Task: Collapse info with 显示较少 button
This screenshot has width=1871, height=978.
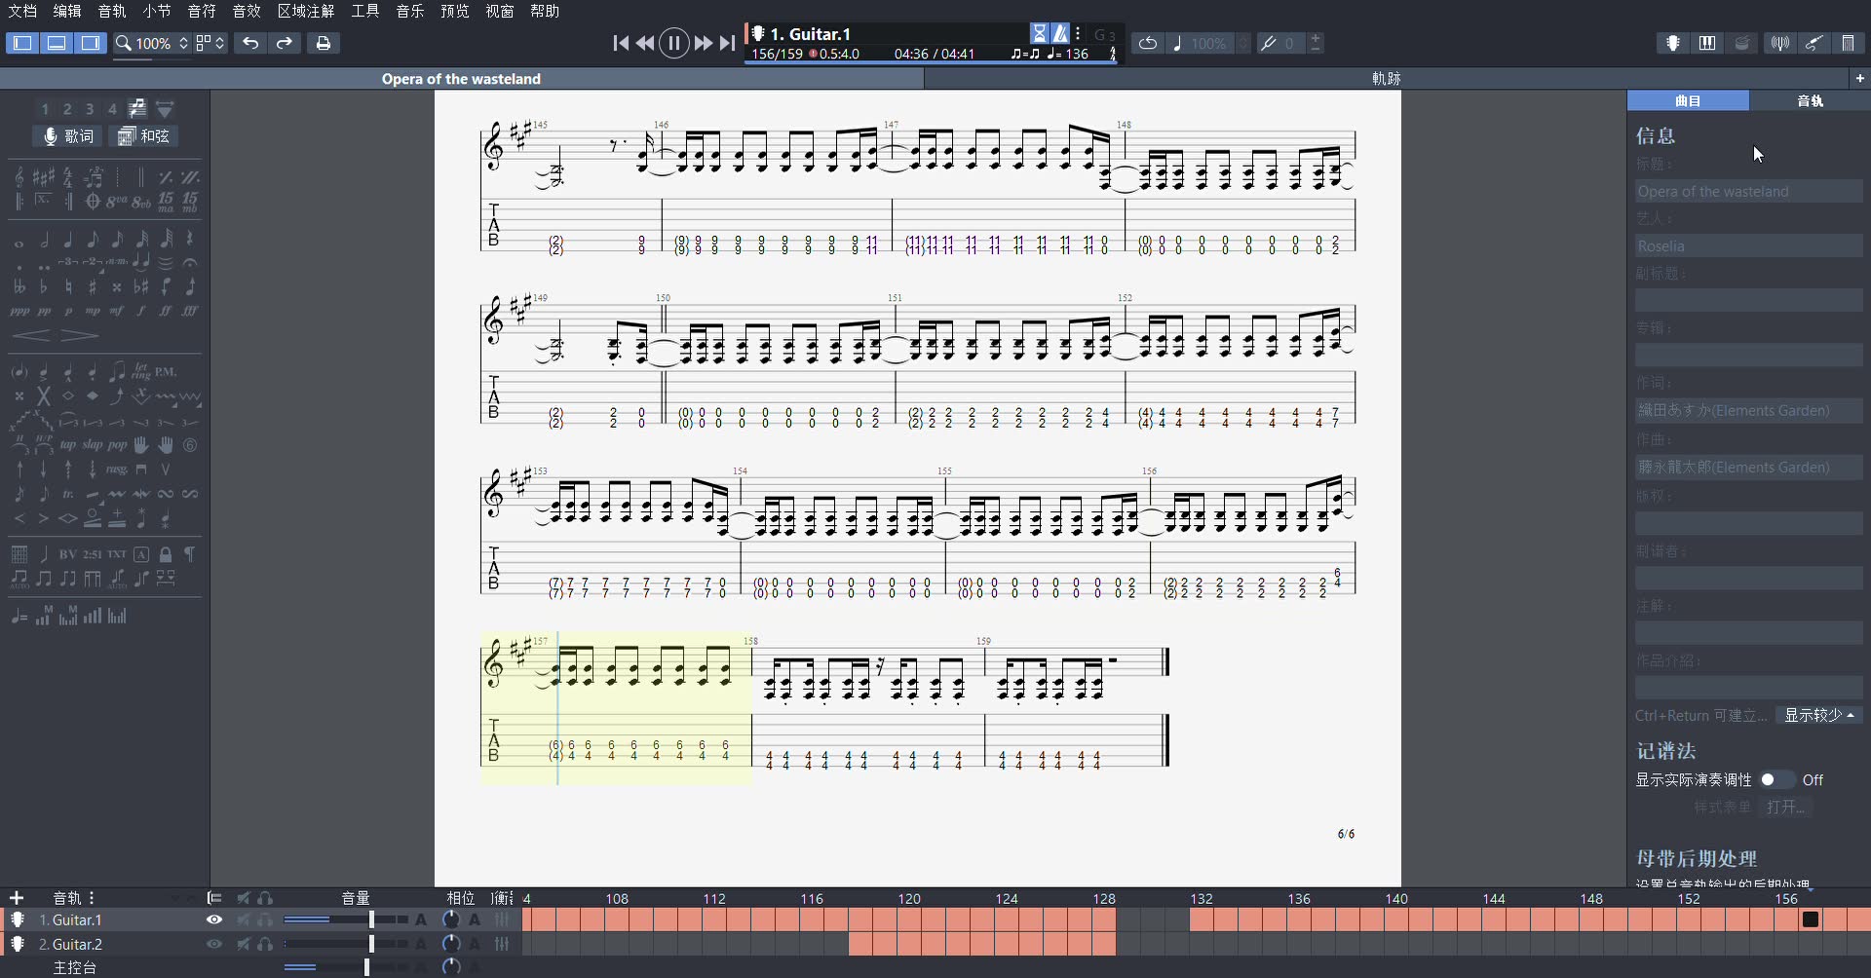Action: (x=1818, y=715)
